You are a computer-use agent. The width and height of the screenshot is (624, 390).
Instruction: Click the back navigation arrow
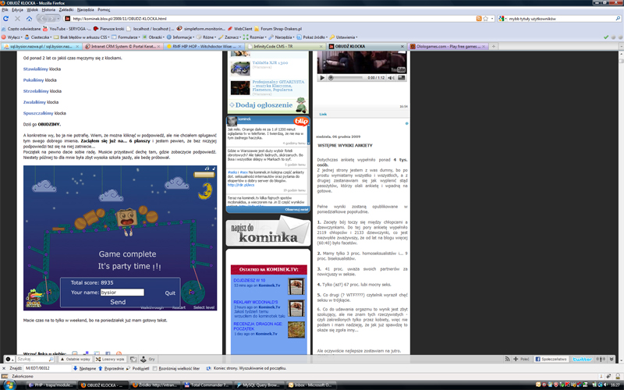tap(43, 18)
